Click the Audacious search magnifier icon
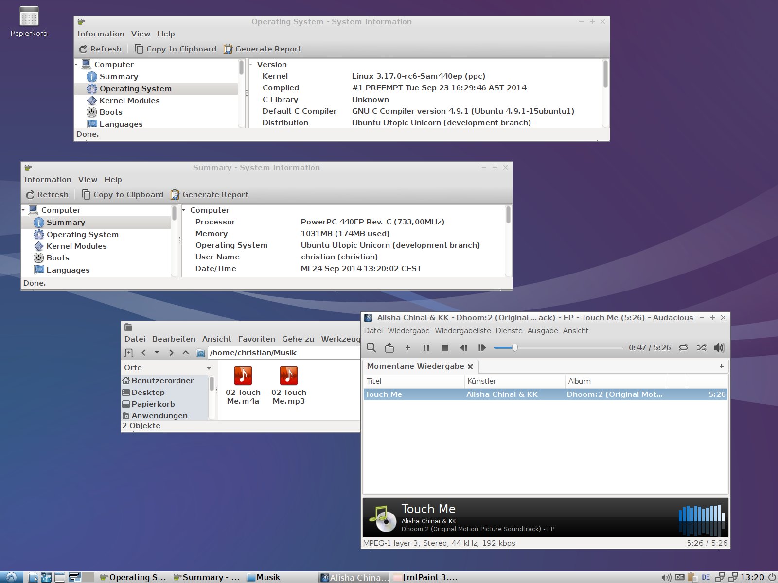This screenshot has width=778, height=583. (x=371, y=348)
